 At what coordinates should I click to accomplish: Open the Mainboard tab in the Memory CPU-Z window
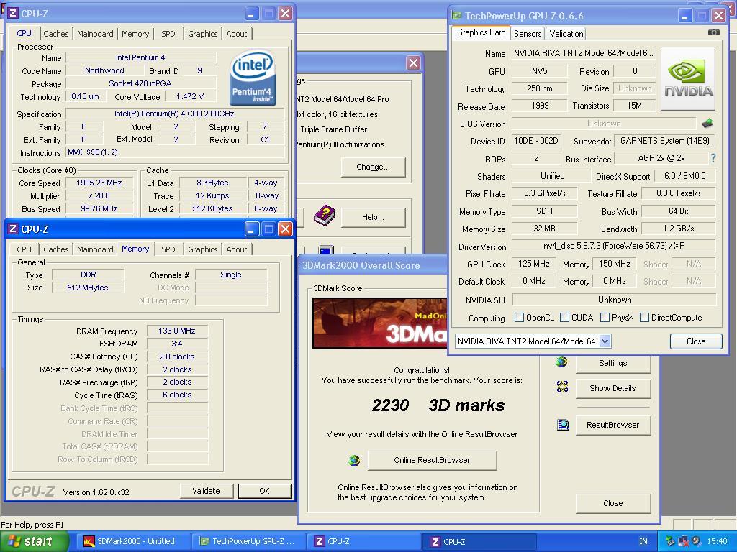click(95, 249)
